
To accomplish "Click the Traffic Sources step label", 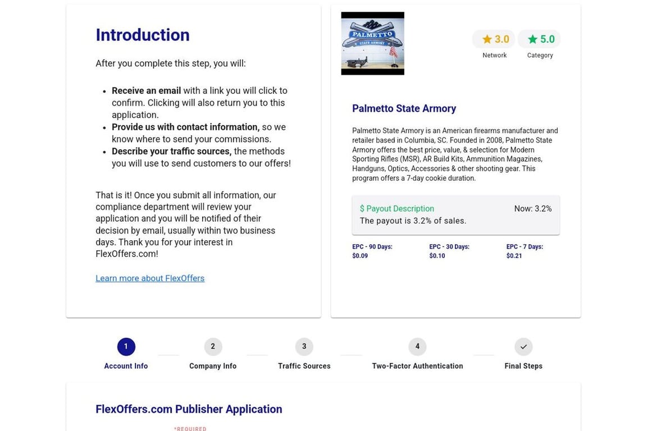I will coord(304,366).
